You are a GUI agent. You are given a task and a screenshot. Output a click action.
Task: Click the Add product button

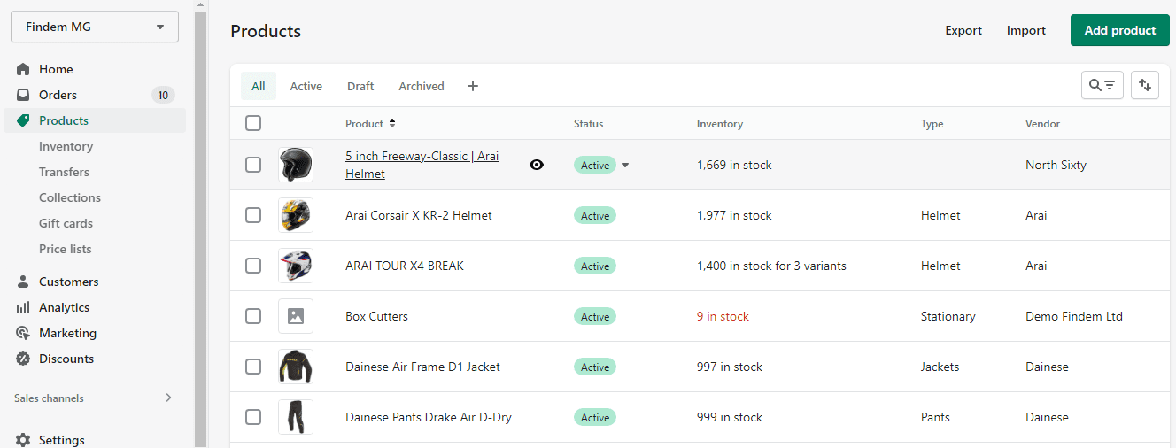(1120, 30)
